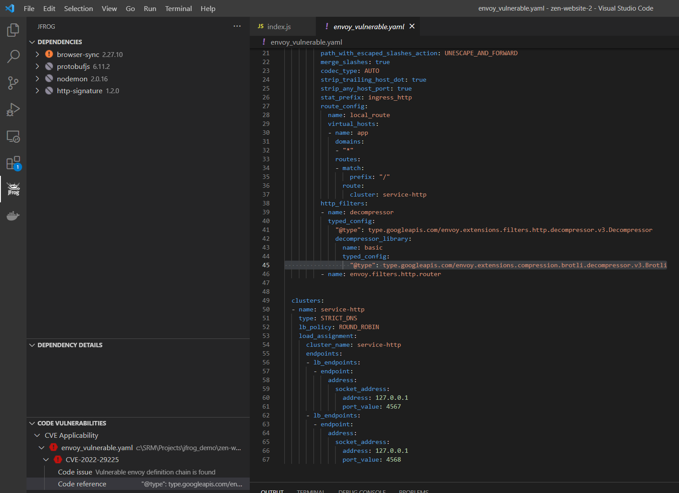The height and width of the screenshot is (493, 679).
Task: Open the JFrog panel more actions menu
Action: click(237, 26)
